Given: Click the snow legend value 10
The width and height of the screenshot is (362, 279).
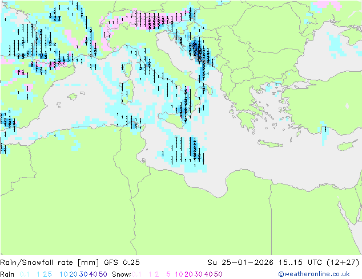Looking at the screenshot, I should 179,274.
